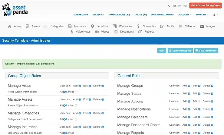Click the Currencies dollar sign icon
Image resolution: width=224 pixels, height=135 pixels.
click(x=138, y=26)
